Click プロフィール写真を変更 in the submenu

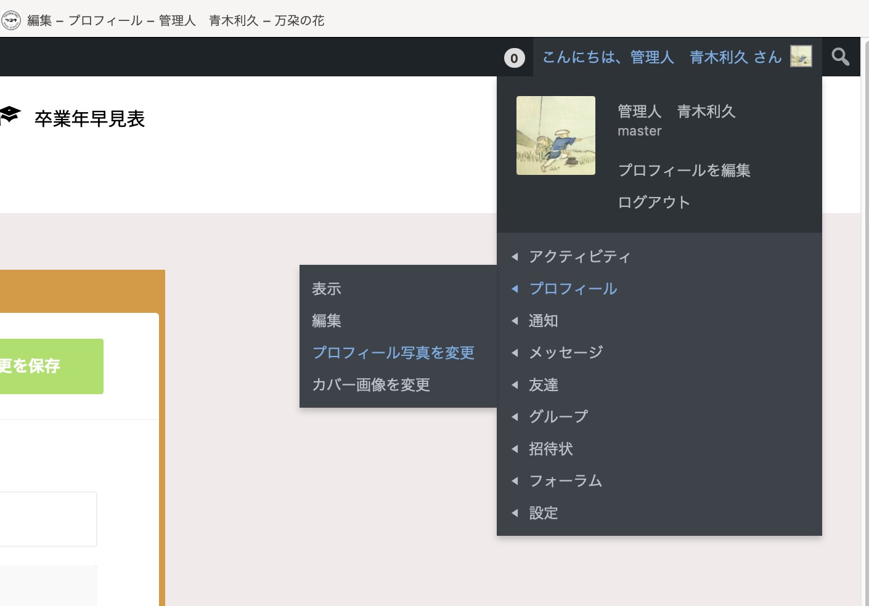393,353
